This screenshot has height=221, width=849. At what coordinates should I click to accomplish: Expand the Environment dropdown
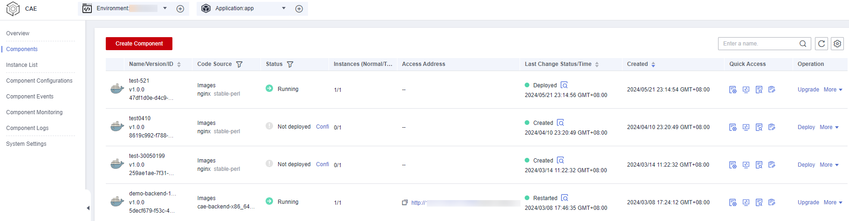click(165, 8)
